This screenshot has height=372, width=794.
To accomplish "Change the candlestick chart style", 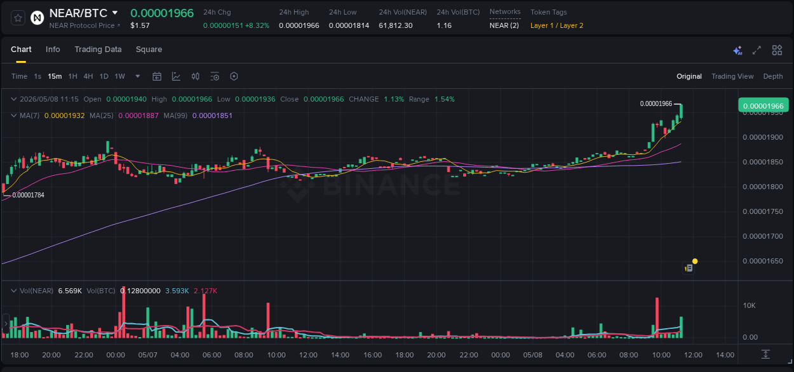I will 196,76.
